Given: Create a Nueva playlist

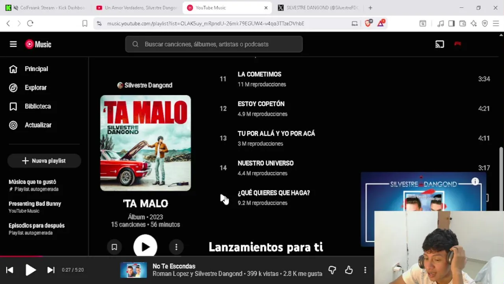Looking at the screenshot, I should (44, 161).
